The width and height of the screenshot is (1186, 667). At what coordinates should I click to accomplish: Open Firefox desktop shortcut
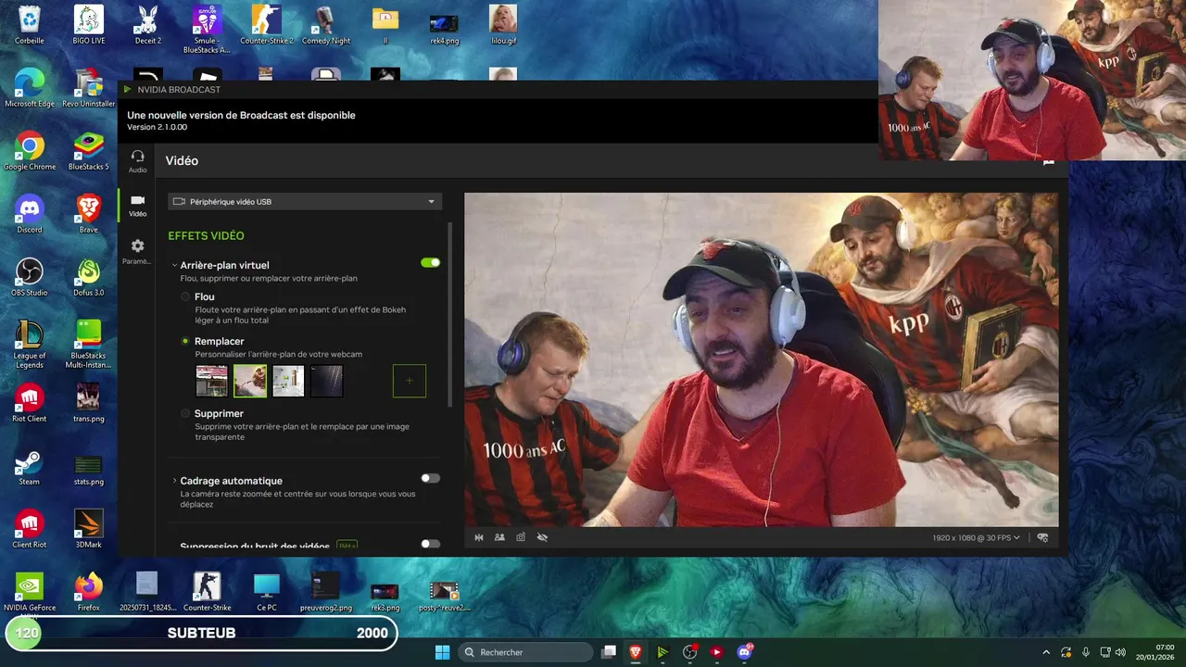[x=88, y=593]
